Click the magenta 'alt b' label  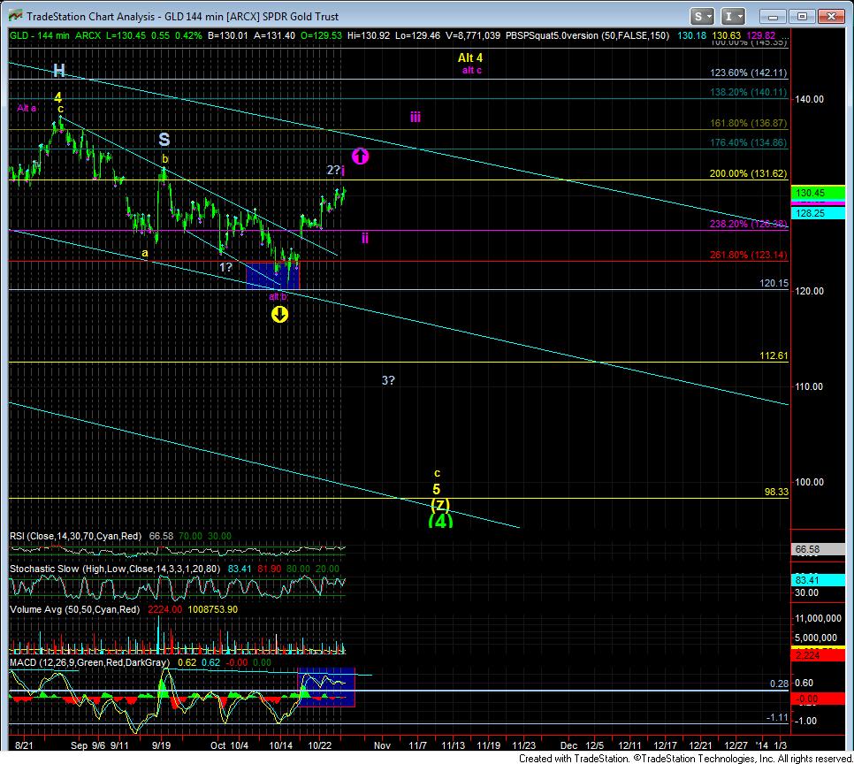pyautogui.click(x=278, y=296)
